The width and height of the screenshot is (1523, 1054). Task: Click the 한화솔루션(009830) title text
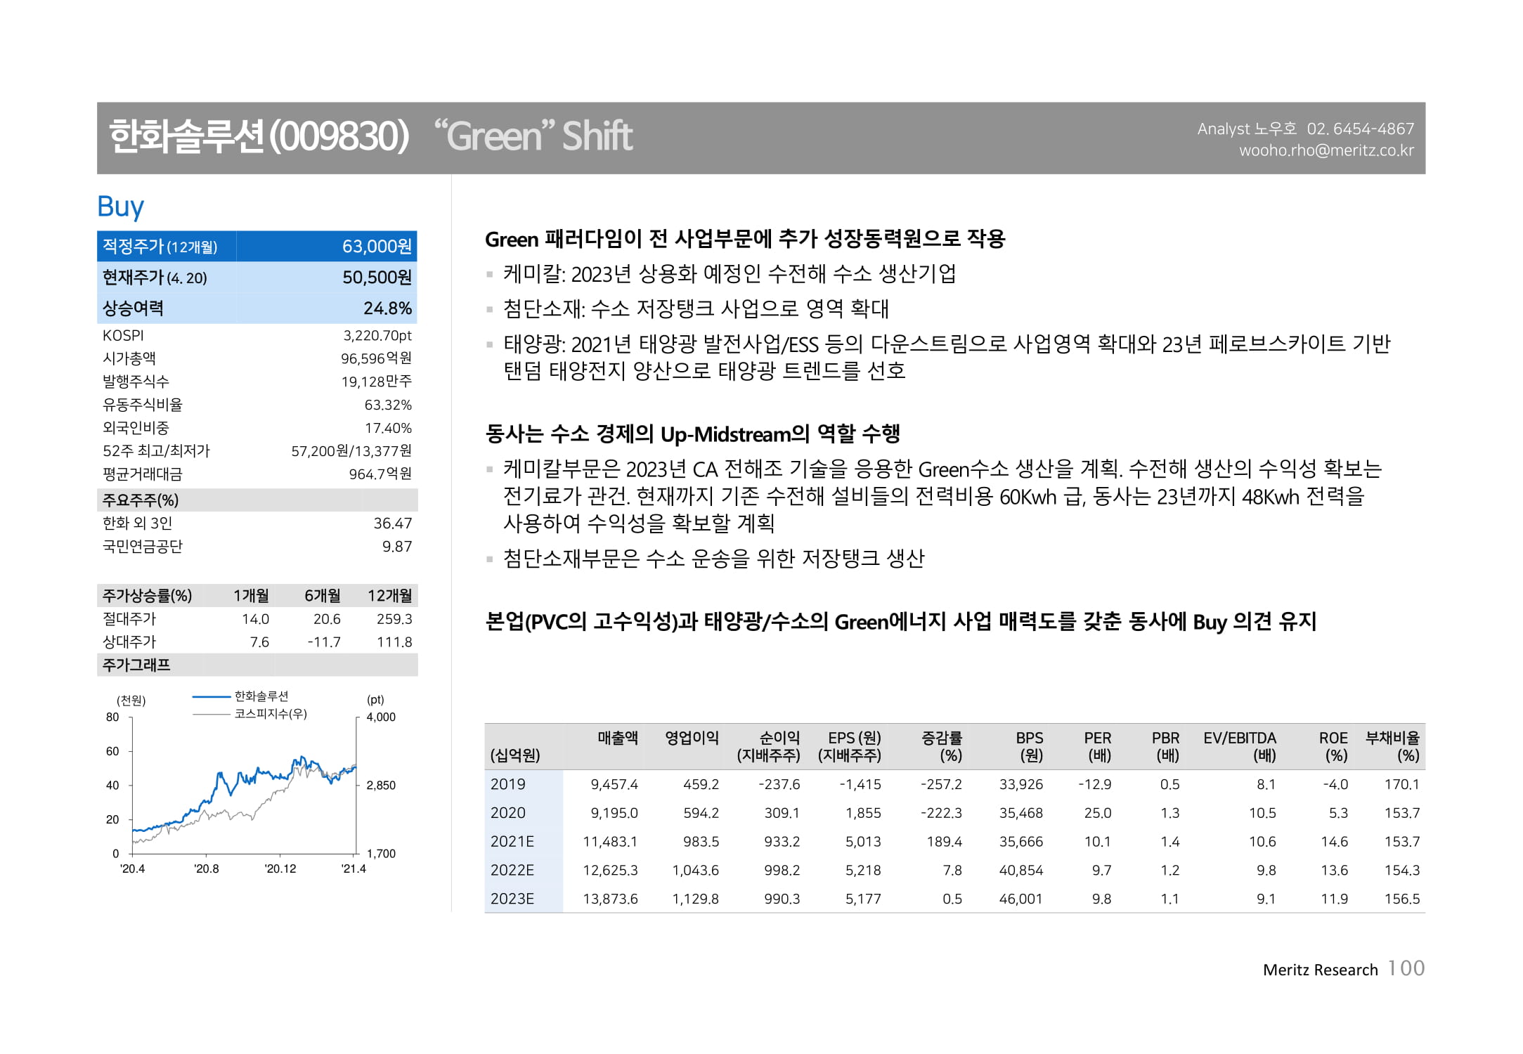click(x=259, y=136)
